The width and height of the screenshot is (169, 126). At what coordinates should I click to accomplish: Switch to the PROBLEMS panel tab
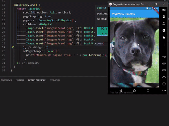coord(6,80)
